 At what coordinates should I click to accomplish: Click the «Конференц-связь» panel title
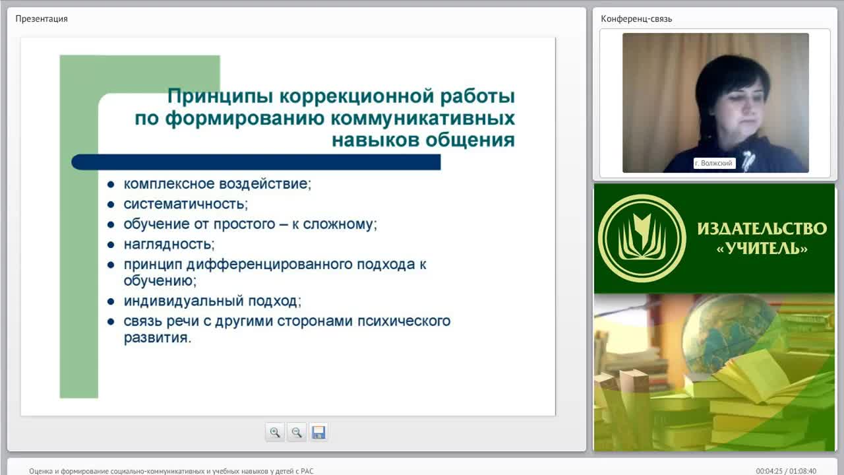[x=636, y=18]
